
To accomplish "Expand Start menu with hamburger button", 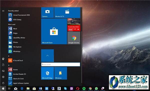I will pyautogui.click(x=3, y=11).
